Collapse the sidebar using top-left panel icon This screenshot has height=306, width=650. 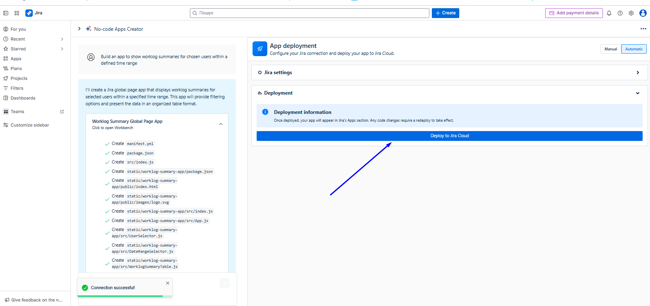6,13
